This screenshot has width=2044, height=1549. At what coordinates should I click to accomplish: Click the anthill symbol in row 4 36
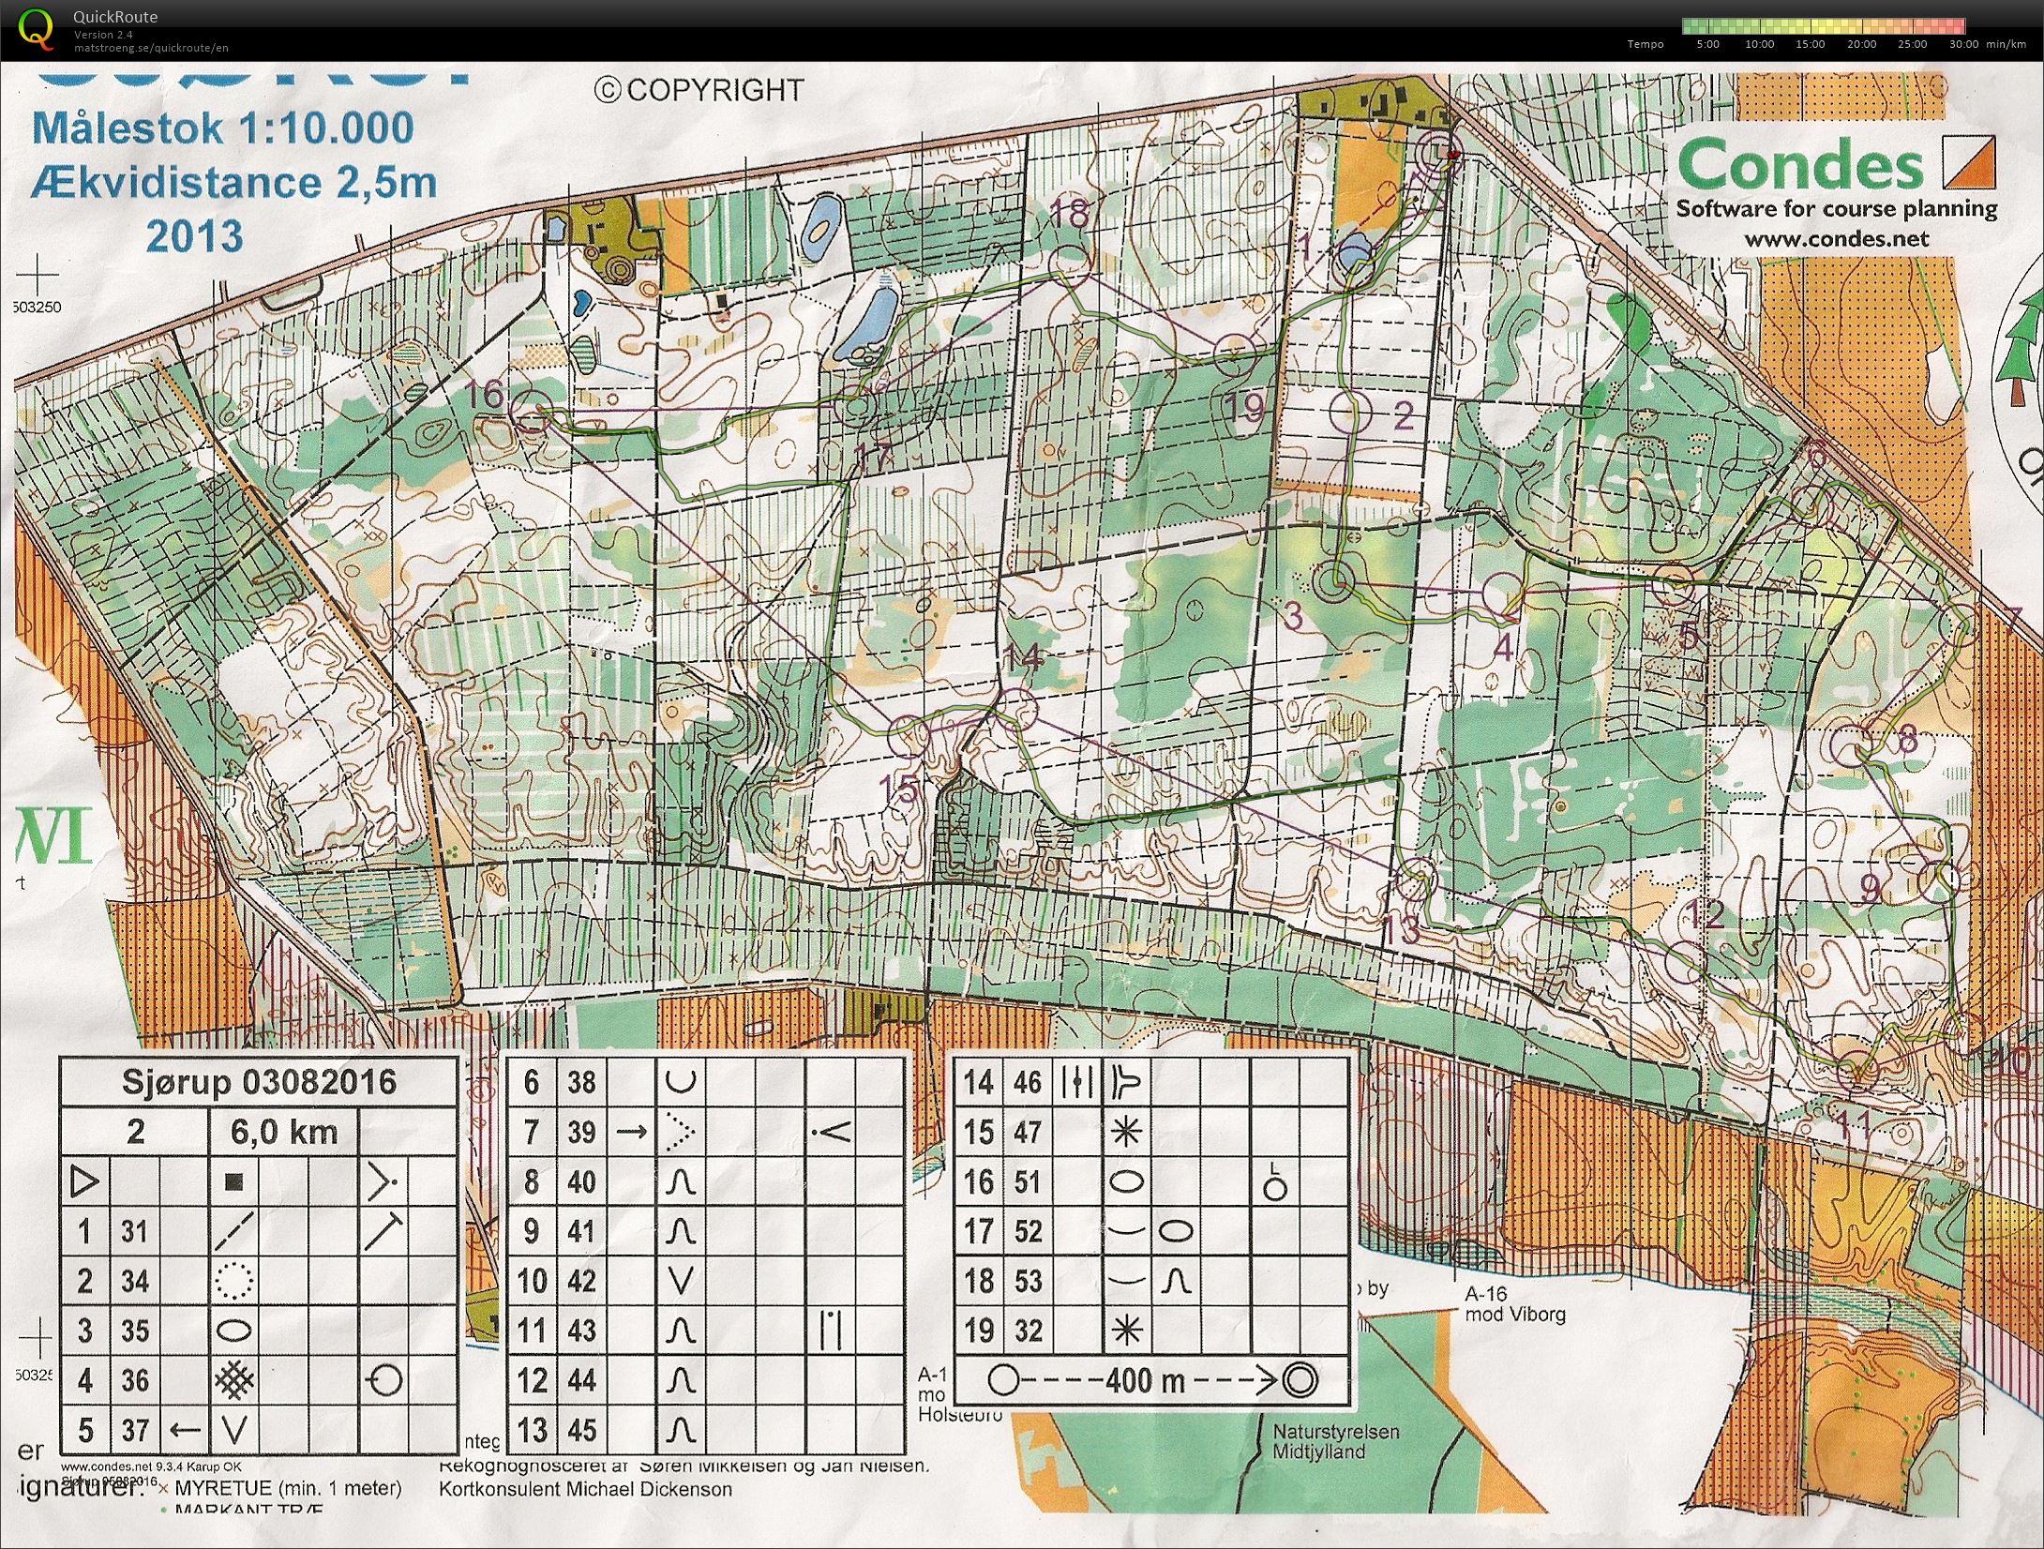click(234, 1379)
